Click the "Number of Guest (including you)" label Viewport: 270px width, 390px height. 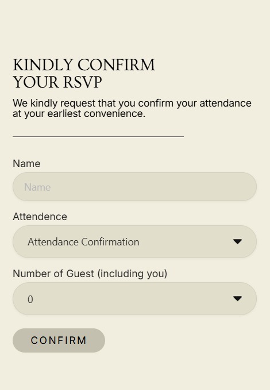(90, 274)
